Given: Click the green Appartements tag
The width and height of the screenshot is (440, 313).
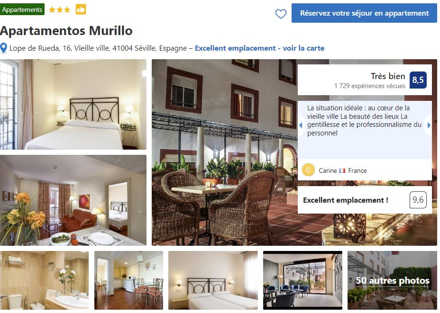Looking at the screenshot, I should point(22,9).
